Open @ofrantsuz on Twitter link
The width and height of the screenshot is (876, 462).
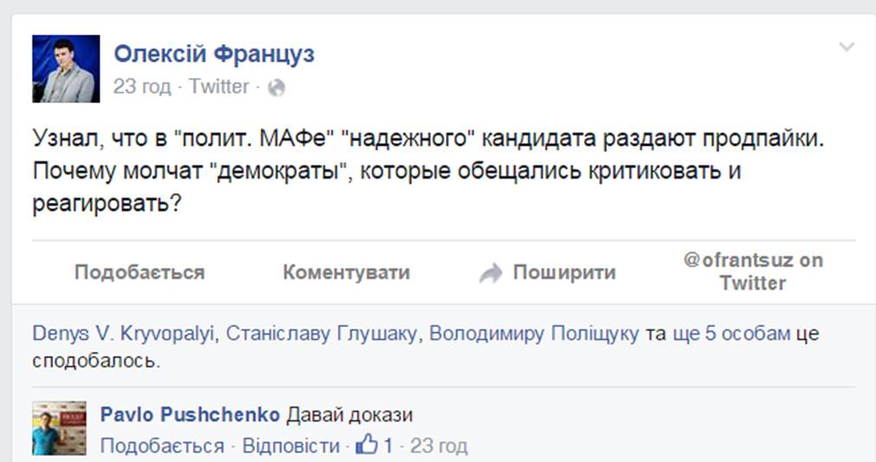[753, 271]
